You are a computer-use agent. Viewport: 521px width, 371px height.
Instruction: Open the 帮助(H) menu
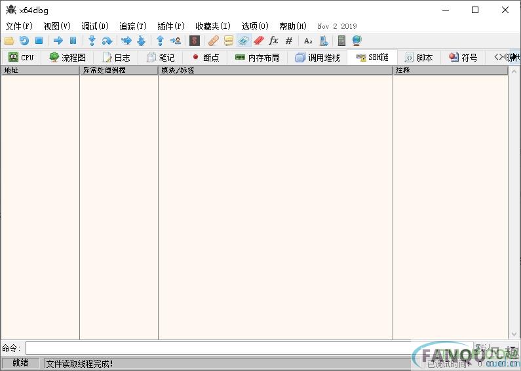tap(292, 26)
